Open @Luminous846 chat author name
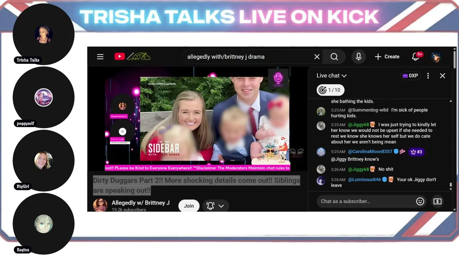459x258 pixels. point(364,180)
